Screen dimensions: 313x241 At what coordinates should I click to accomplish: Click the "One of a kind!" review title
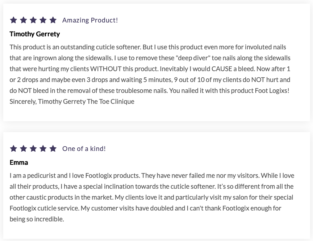84,149
